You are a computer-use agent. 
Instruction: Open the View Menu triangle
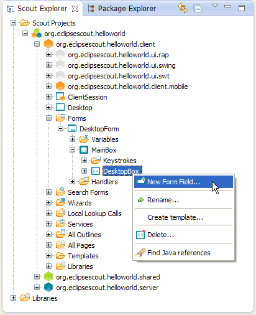point(215,6)
